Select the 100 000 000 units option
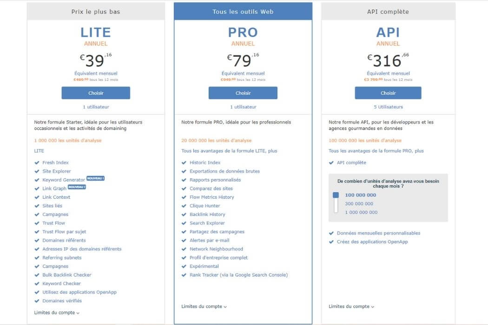Viewport: 488px width, 325px height. click(360, 195)
